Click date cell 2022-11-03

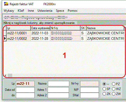point(40,33)
